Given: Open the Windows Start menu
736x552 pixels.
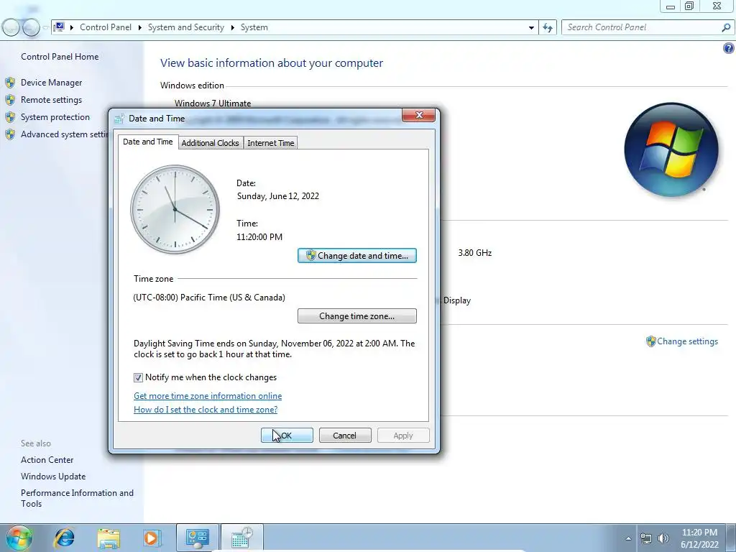Looking at the screenshot, I should click(x=19, y=538).
